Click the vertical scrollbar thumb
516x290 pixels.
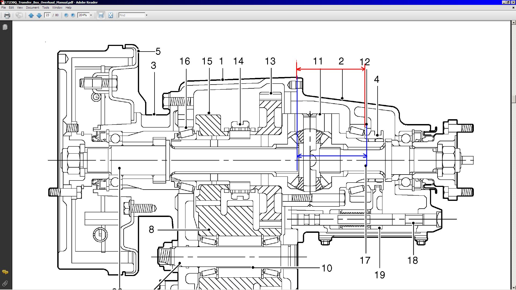514,99
